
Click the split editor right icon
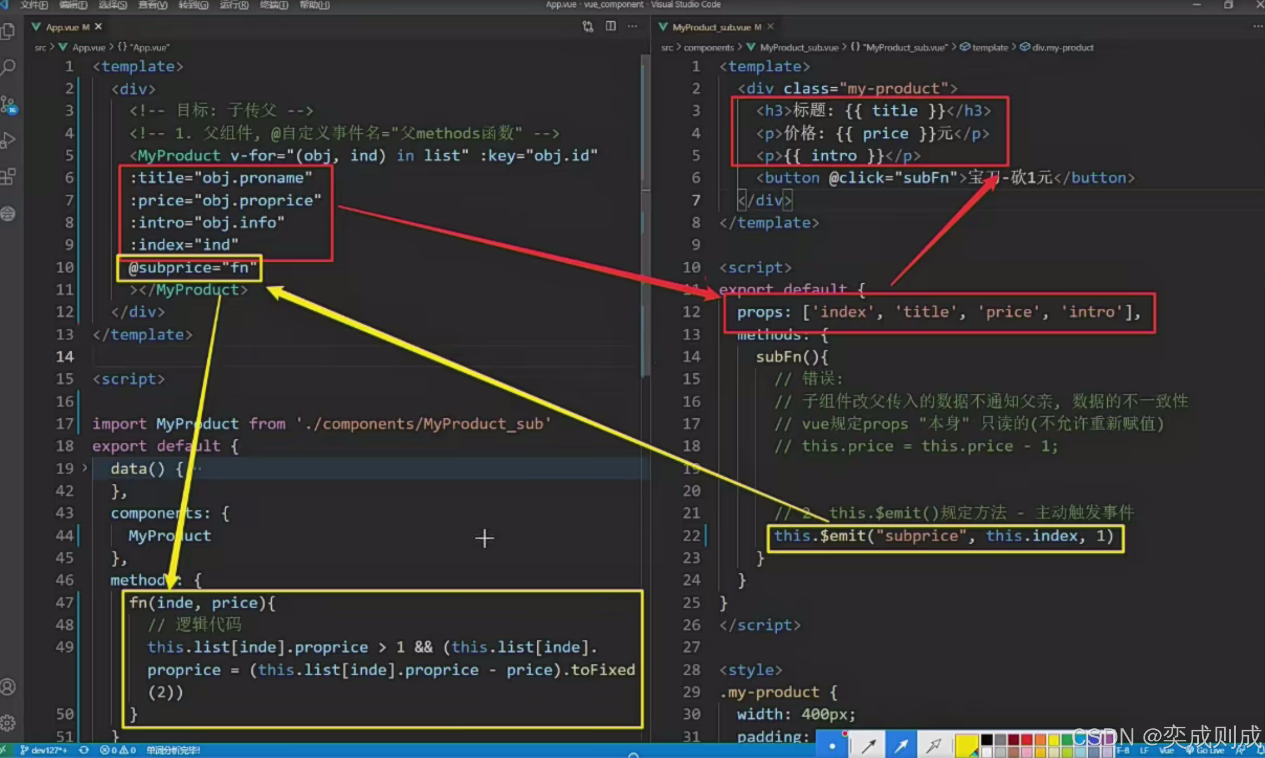point(610,27)
